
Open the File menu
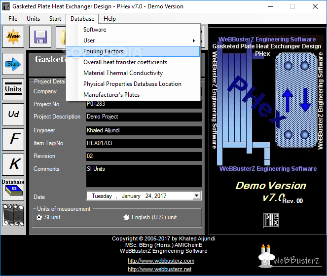coord(13,19)
